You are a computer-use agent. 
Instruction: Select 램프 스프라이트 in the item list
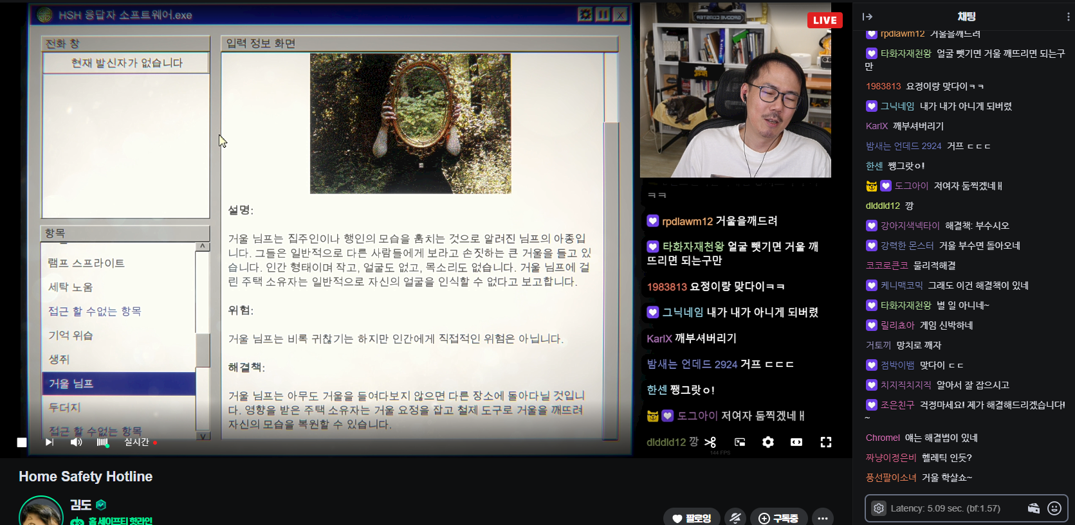[x=86, y=263]
